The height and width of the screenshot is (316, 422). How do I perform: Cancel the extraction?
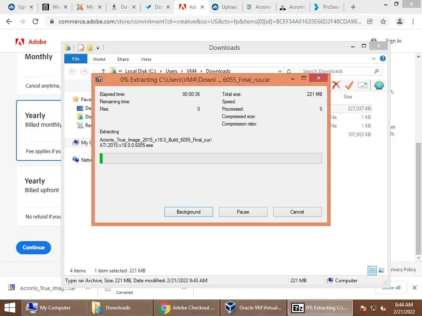(297, 212)
